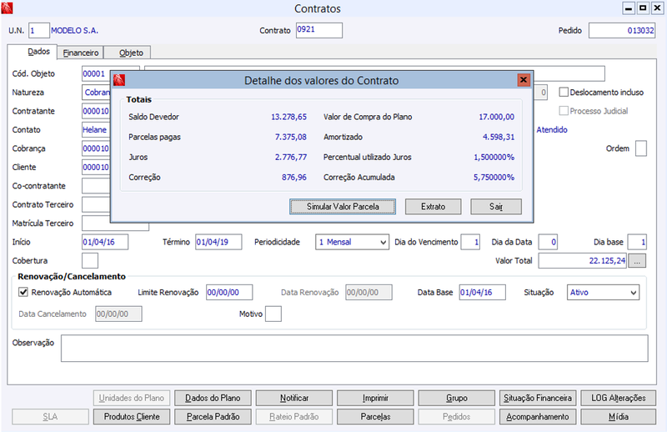Check the Processo Judicial checkbox
667x432 pixels.
click(564, 111)
